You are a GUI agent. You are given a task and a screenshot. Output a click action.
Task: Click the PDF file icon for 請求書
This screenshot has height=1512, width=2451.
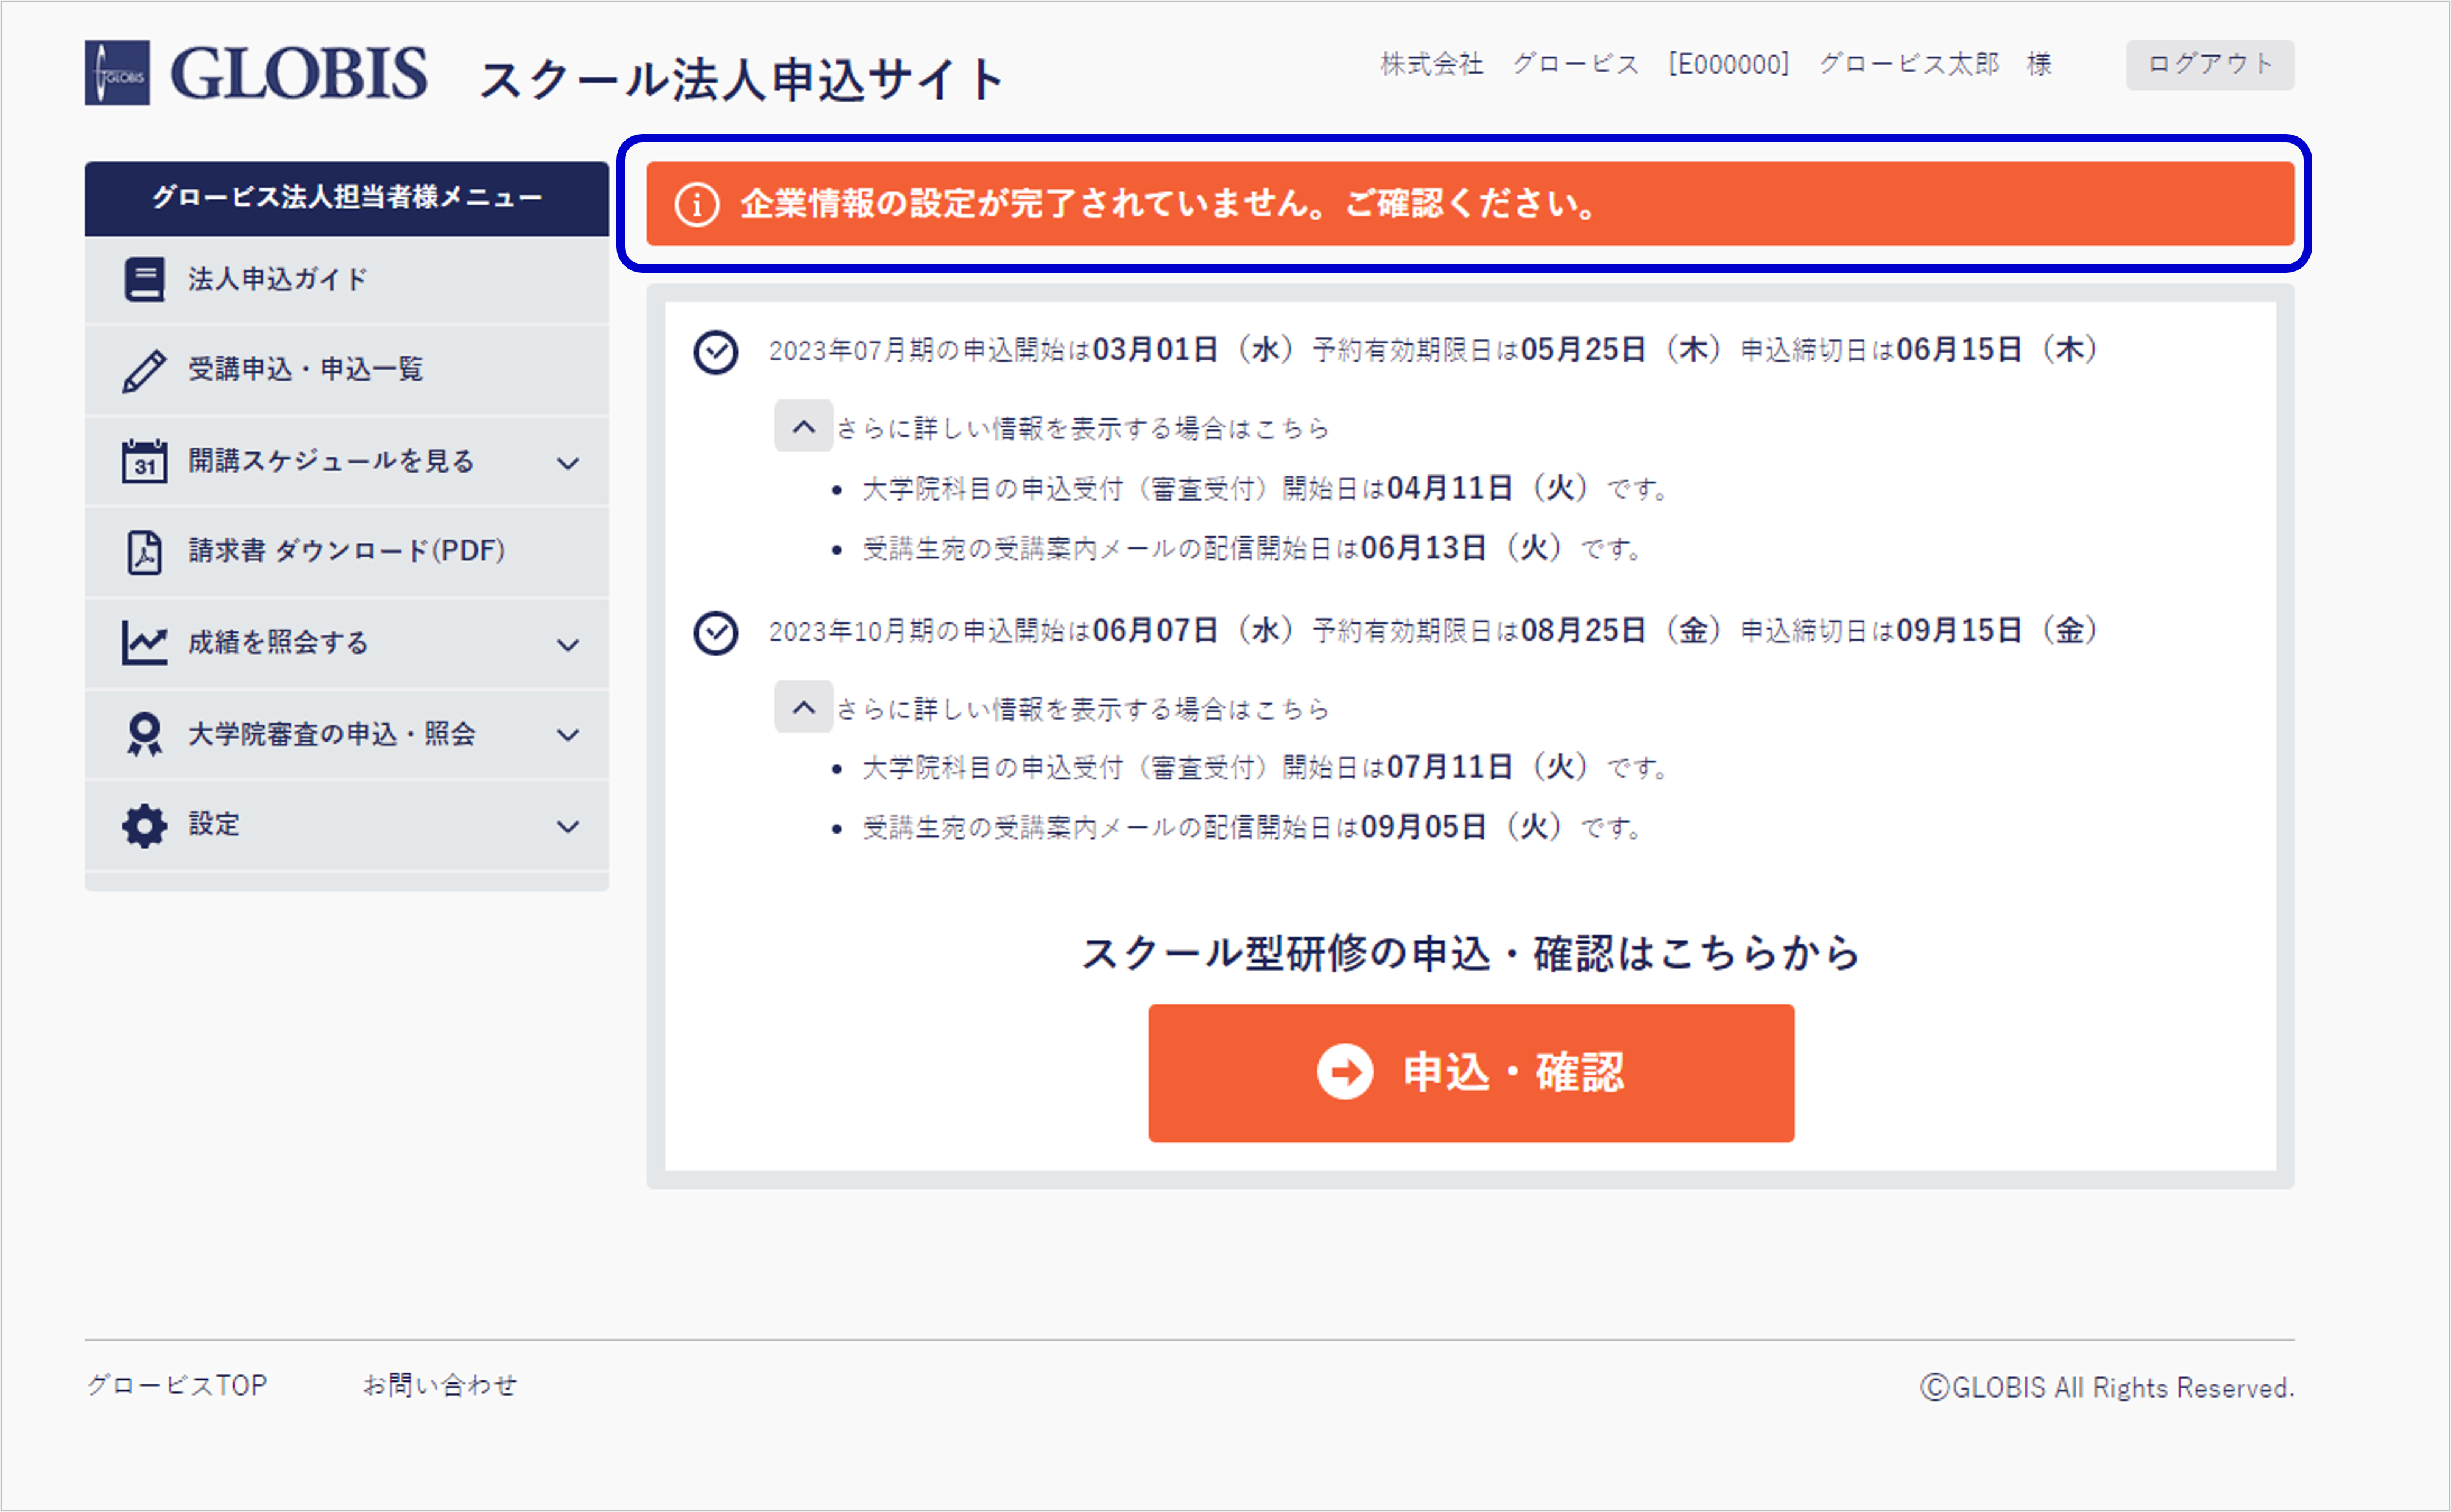tap(144, 552)
